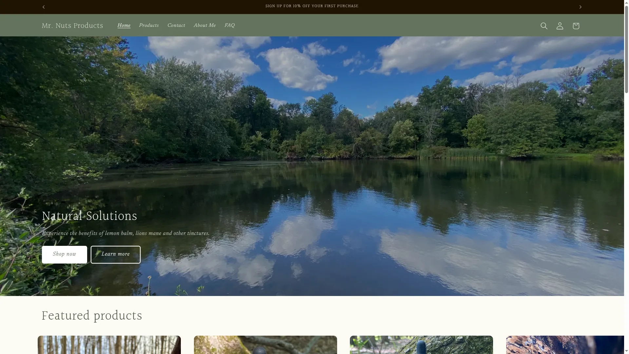This screenshot has height=354, width=629.
Task: Click the Mr. Nuts Products logo
Action: click(72, 26)
